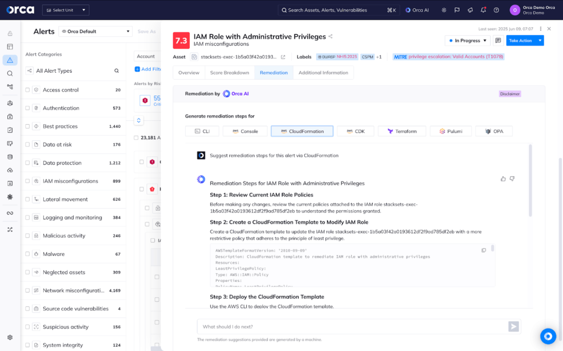The width and height of the screenshot is (563, 351).
Task: Select CLI remediation option
Action: click(202, 132)
